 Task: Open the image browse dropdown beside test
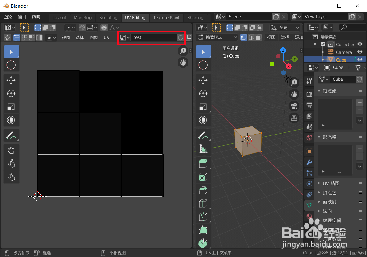tap(125, 37)
